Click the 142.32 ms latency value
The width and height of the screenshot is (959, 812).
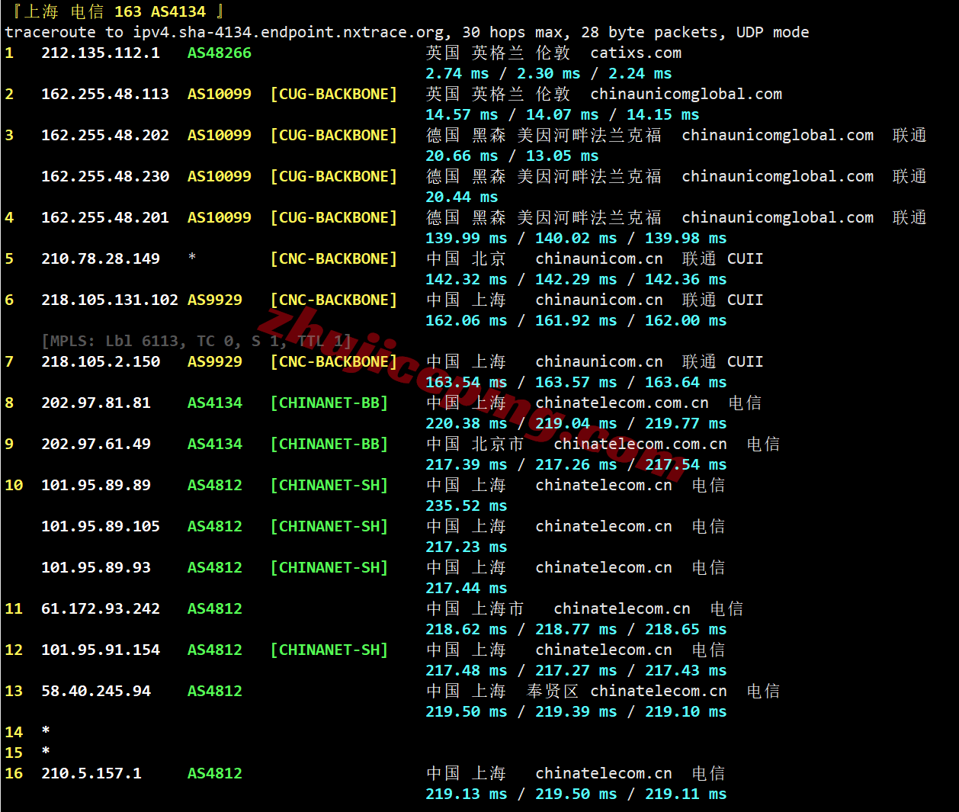pyautogui.click(x=467, y=279)
